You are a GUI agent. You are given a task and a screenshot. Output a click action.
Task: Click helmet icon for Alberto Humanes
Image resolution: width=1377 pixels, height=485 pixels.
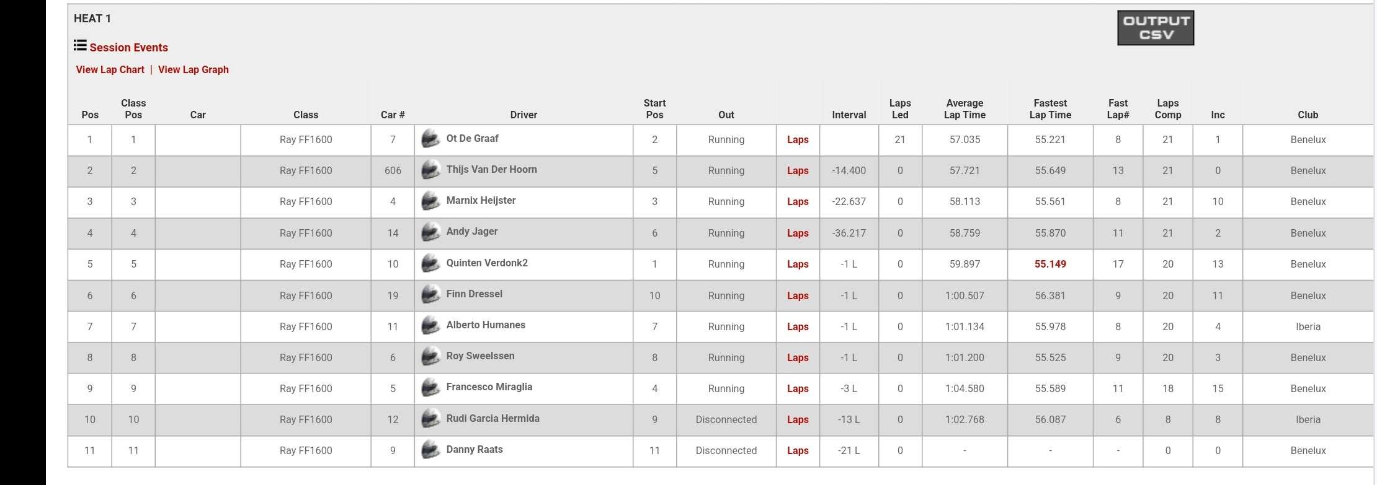430,326
